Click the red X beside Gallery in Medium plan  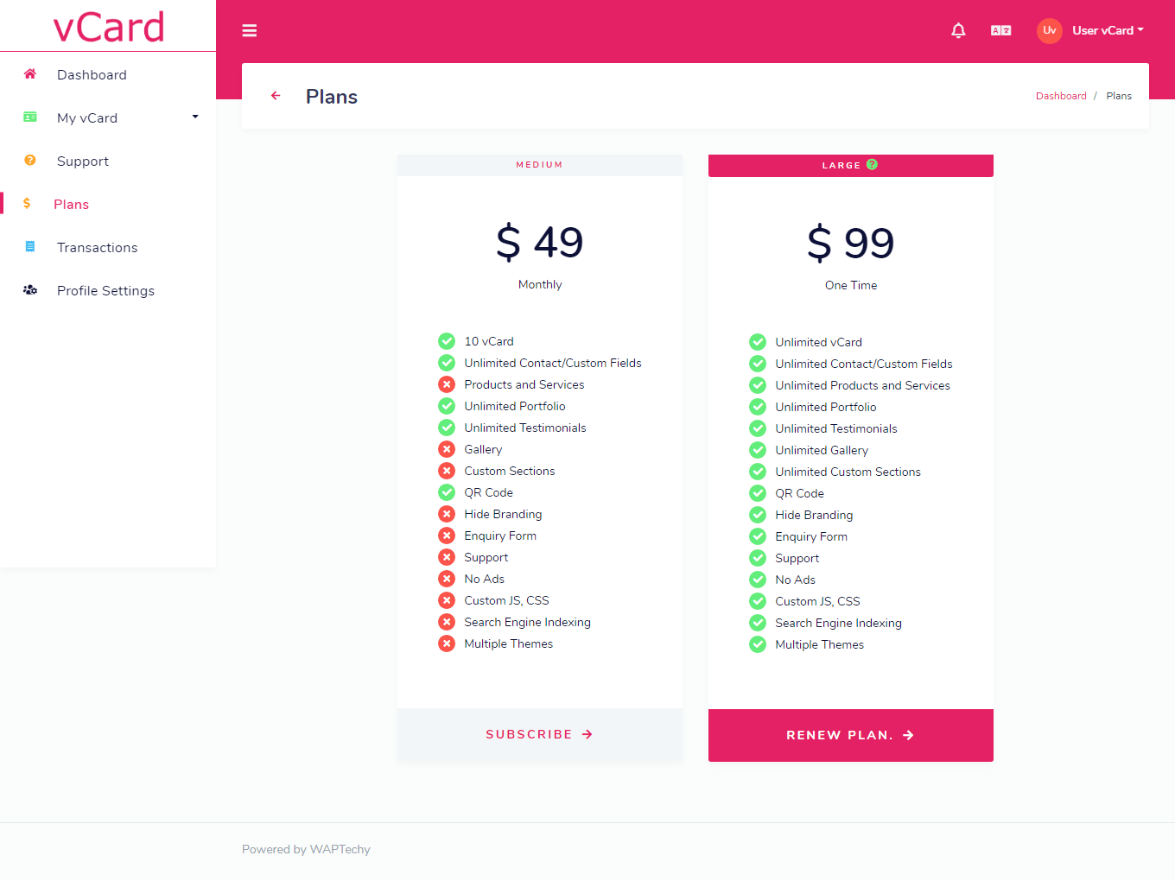[x=447, y=449]
